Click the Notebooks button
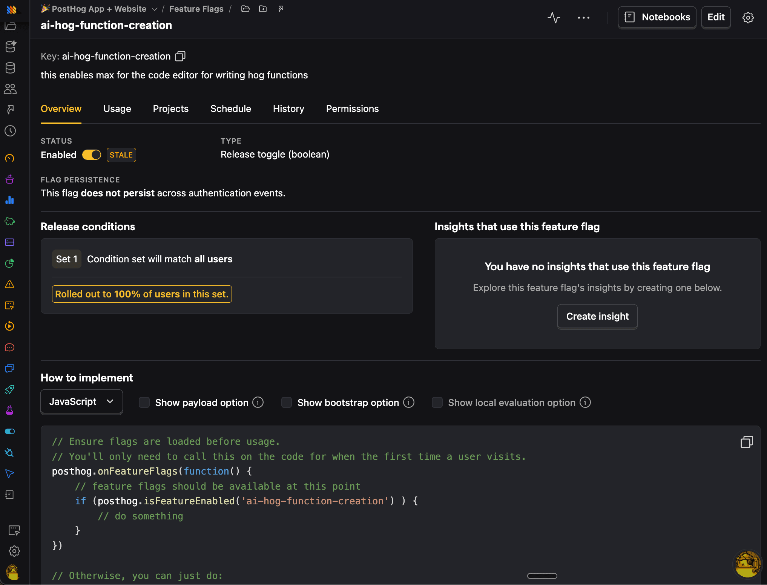This screenshot has height=585, width=767. click(657, 17)
